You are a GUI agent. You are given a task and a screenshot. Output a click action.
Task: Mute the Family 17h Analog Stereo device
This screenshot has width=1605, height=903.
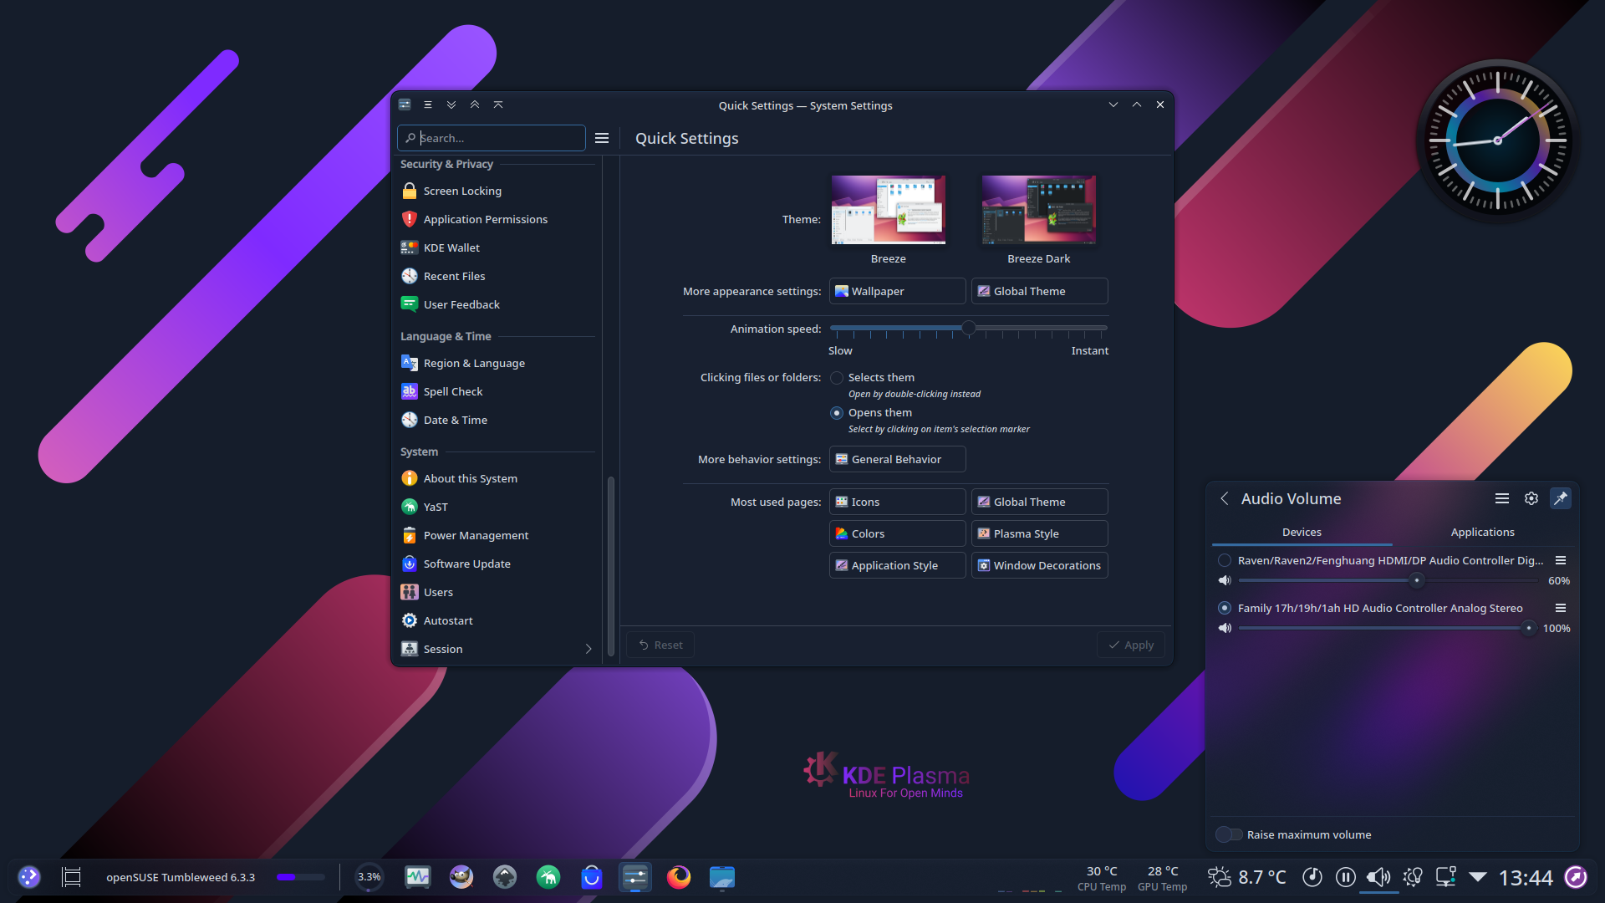pos(1225,628)
